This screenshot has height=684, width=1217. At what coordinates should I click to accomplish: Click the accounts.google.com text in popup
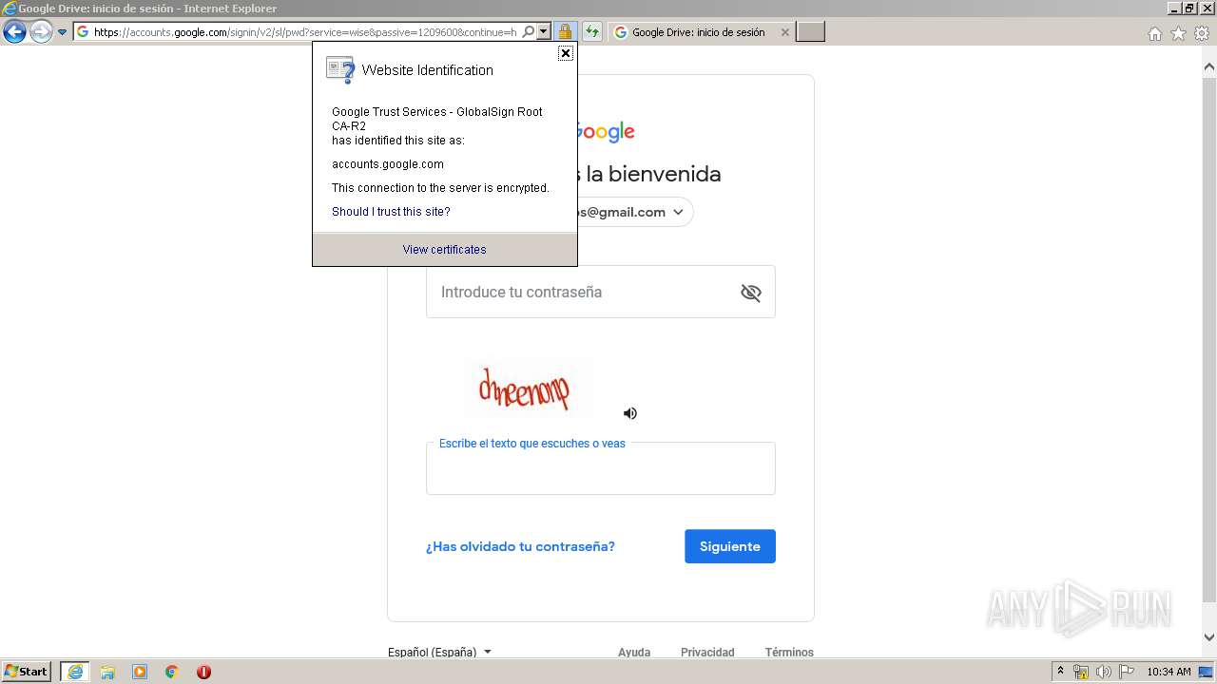(x=388, y=164)
